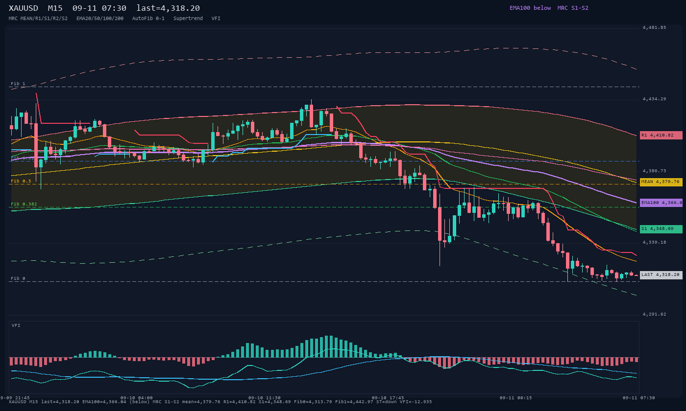
Task: Click the 09-10 04:00 time axis label
Action: [137, 398]
